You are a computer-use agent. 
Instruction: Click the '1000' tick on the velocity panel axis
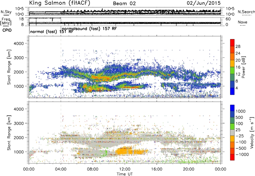click(x=19, y=152)
